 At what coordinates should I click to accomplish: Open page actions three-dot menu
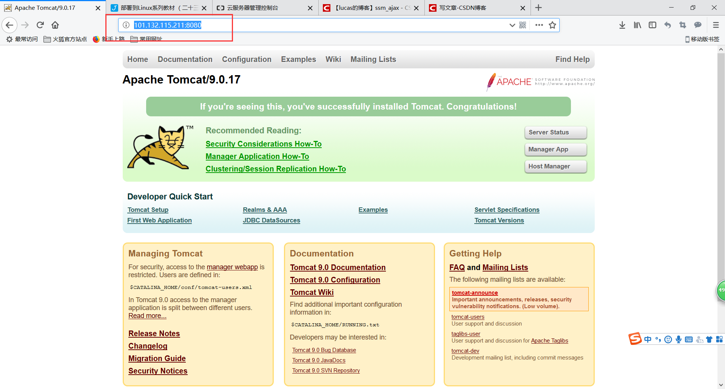pyautogui.click(x=539, y=25)
